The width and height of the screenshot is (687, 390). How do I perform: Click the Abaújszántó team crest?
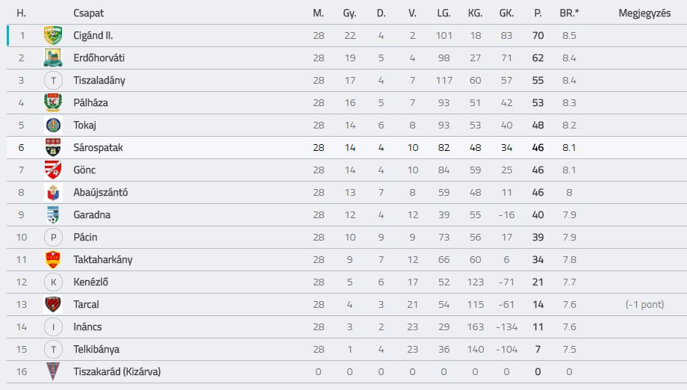[x=53, y=192]
